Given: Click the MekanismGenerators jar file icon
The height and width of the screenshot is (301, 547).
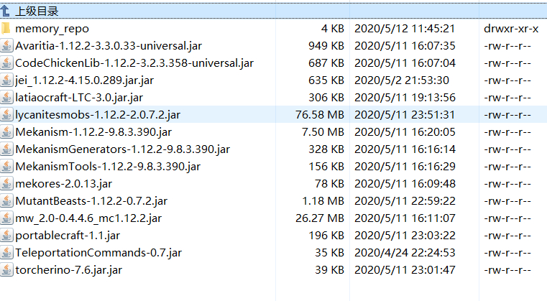Looking at the screenshot, I should click(x=6, y=149).
